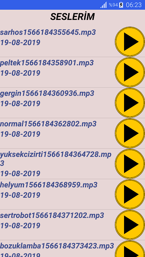
Task: Tap the battery indicator in status bar
Action: pos(121,5)
